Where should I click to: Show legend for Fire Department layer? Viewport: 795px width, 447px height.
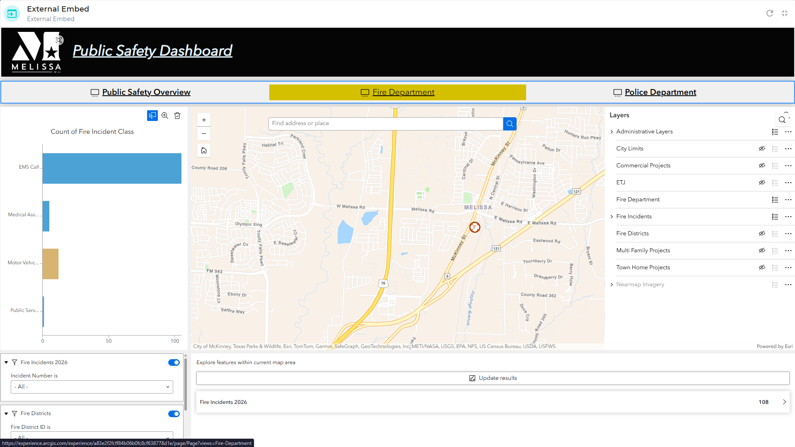775,200
